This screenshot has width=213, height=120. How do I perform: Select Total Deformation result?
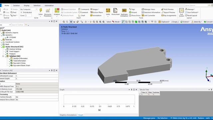click(x=19, y=61)
